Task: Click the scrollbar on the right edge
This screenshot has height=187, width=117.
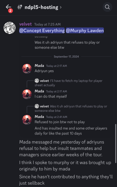Action: (x=116, y=144)
